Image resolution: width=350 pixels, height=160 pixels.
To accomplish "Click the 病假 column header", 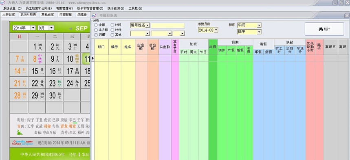I will click(269, 52).
